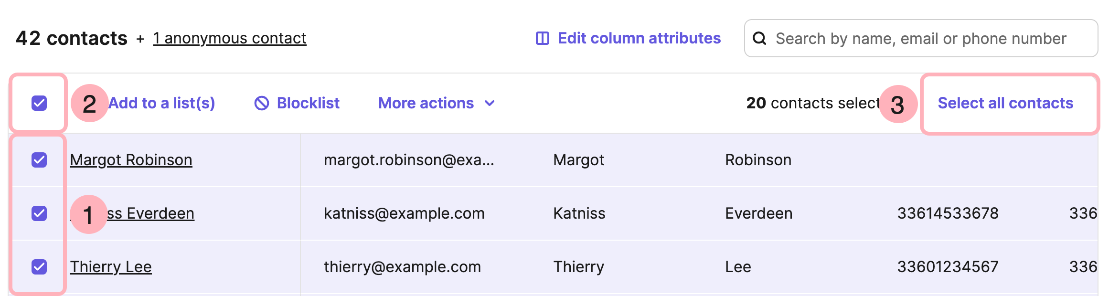Image resolution: width=1109 pixels, height=296 pixels.
Task: Click the magnifying glass search icon
Action: [x=759, y=38]
